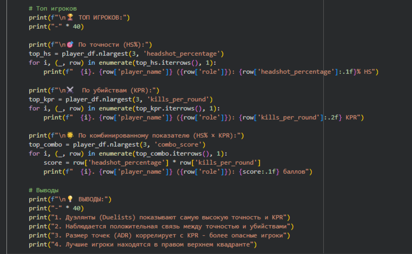Click 'правом верхнем квадранте' text
412x254 pixels.
pyautogui.click(x=205, y=244)
